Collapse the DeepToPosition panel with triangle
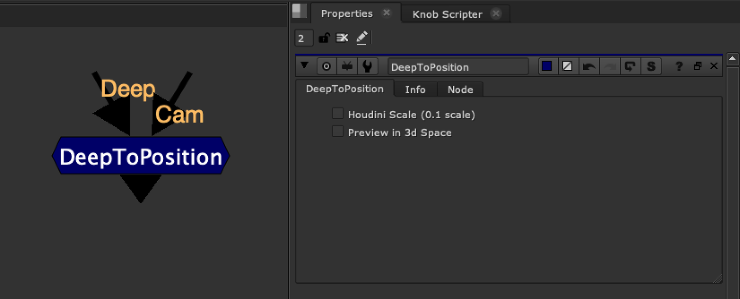 point(304,66)
